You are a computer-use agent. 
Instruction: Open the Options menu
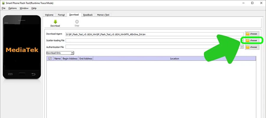point(12,8)
